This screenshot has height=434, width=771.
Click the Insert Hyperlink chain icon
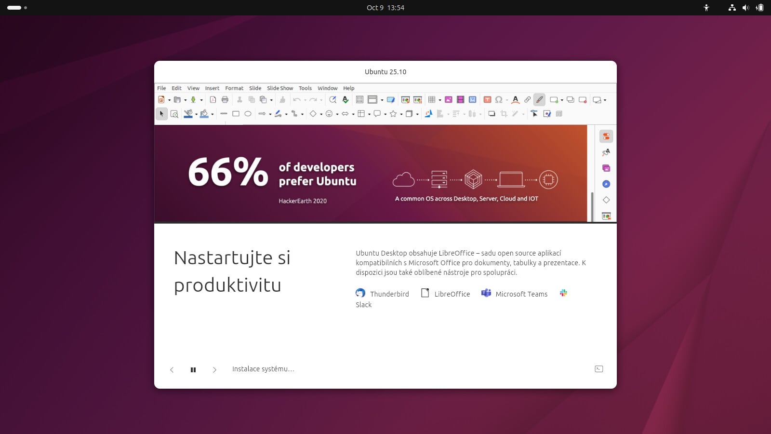click(527, 100)
